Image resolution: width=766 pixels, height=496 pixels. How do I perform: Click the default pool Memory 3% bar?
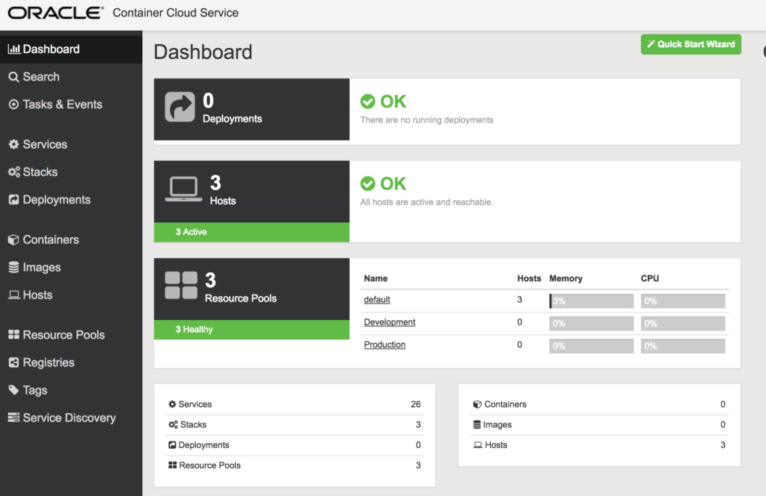pyautogui.click(x=591, y=301)
